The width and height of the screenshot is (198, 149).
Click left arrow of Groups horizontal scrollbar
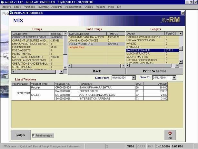click(x=14, y=72)
